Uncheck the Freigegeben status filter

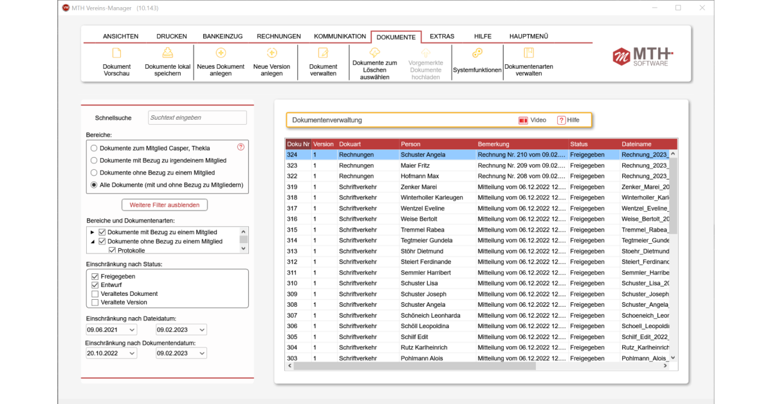[95, 277]
